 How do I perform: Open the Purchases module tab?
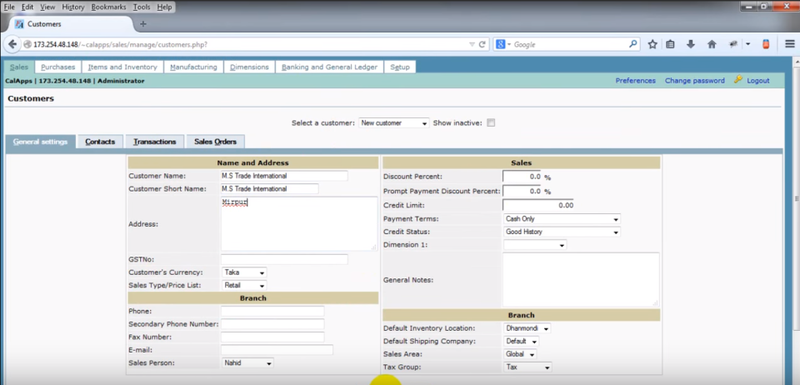58,67
